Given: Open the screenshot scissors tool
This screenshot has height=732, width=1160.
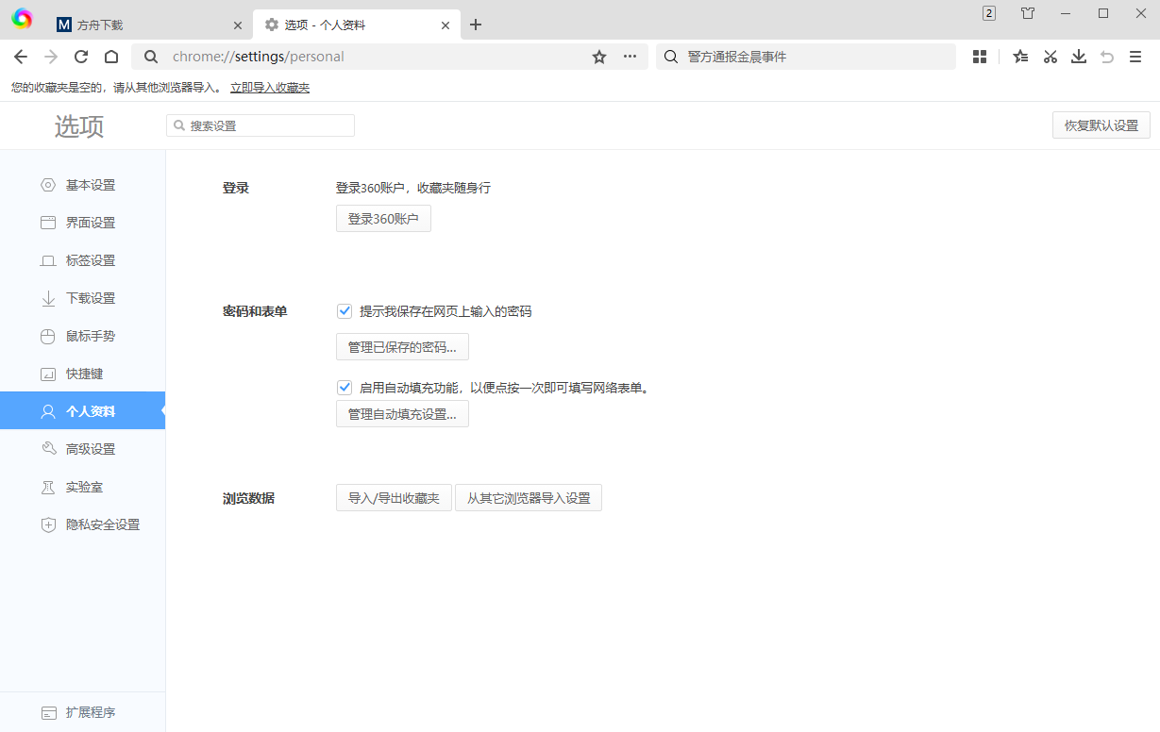Looking at the screenshot, I should [x=1050, y=57].
